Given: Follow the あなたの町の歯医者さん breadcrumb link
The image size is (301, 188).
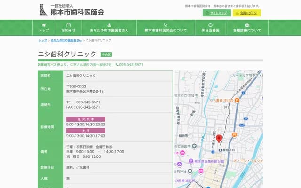Looking at the screenshot, I should pyautogui.click(x=66, y=40).
